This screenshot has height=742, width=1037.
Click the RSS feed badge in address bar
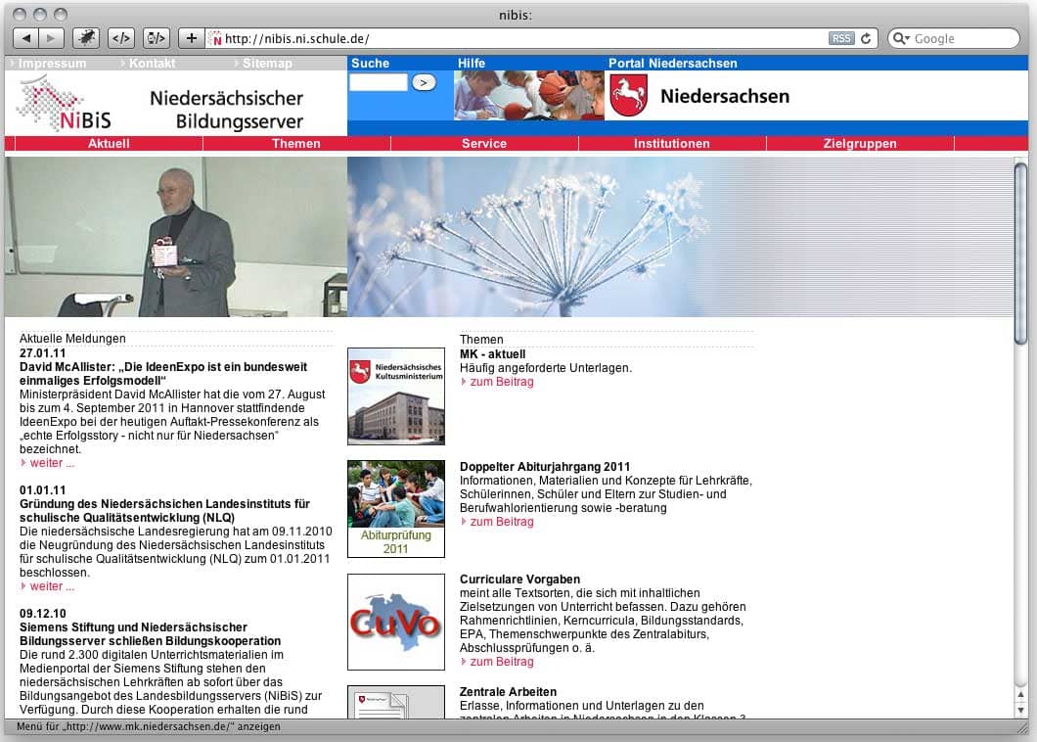tap(840, 39)
